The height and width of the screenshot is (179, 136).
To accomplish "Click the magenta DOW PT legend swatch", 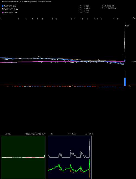I will point(3,12).
